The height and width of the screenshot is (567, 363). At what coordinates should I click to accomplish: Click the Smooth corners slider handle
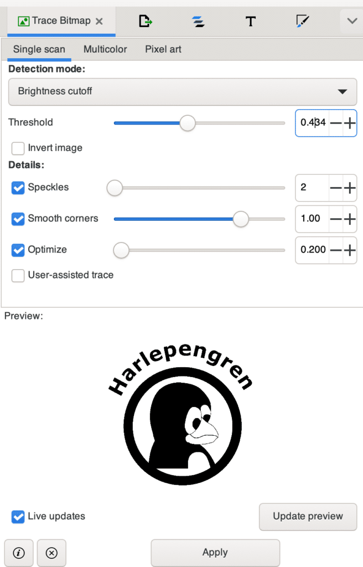pos(241,219)
